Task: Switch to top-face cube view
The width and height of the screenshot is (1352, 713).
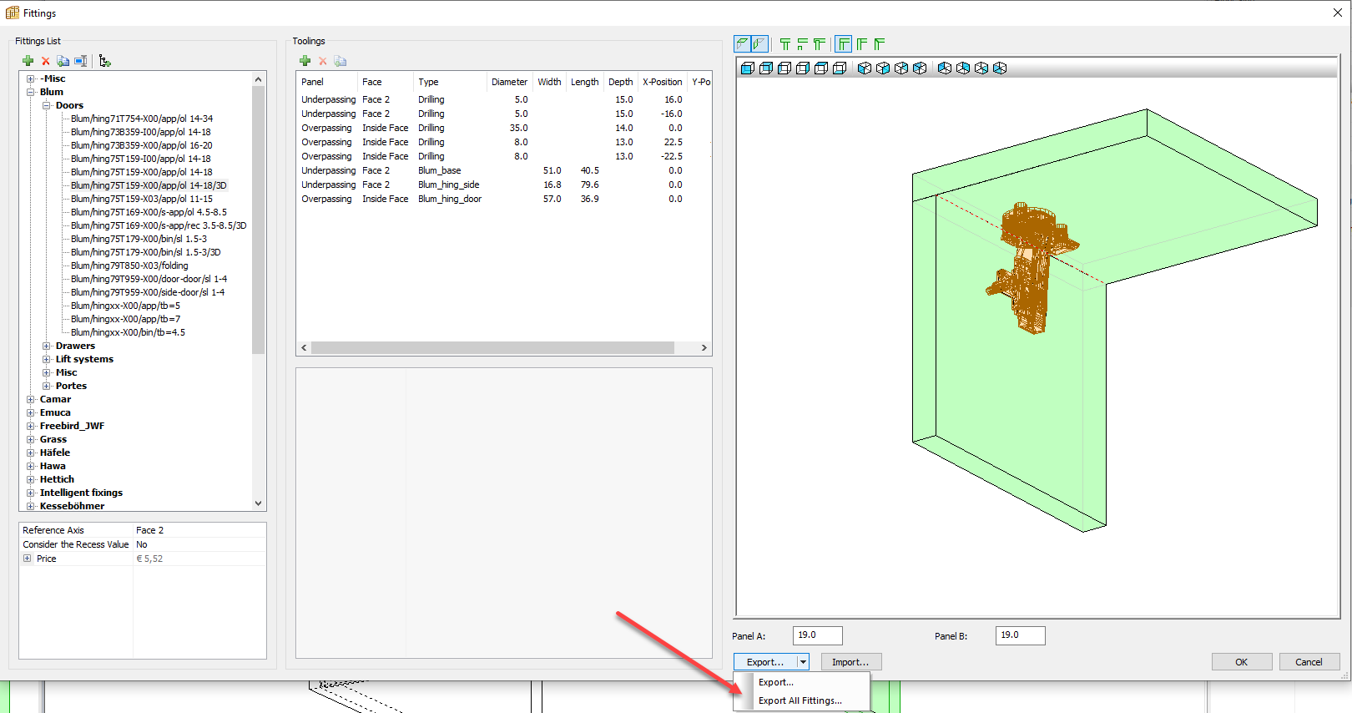Action: 821,68
